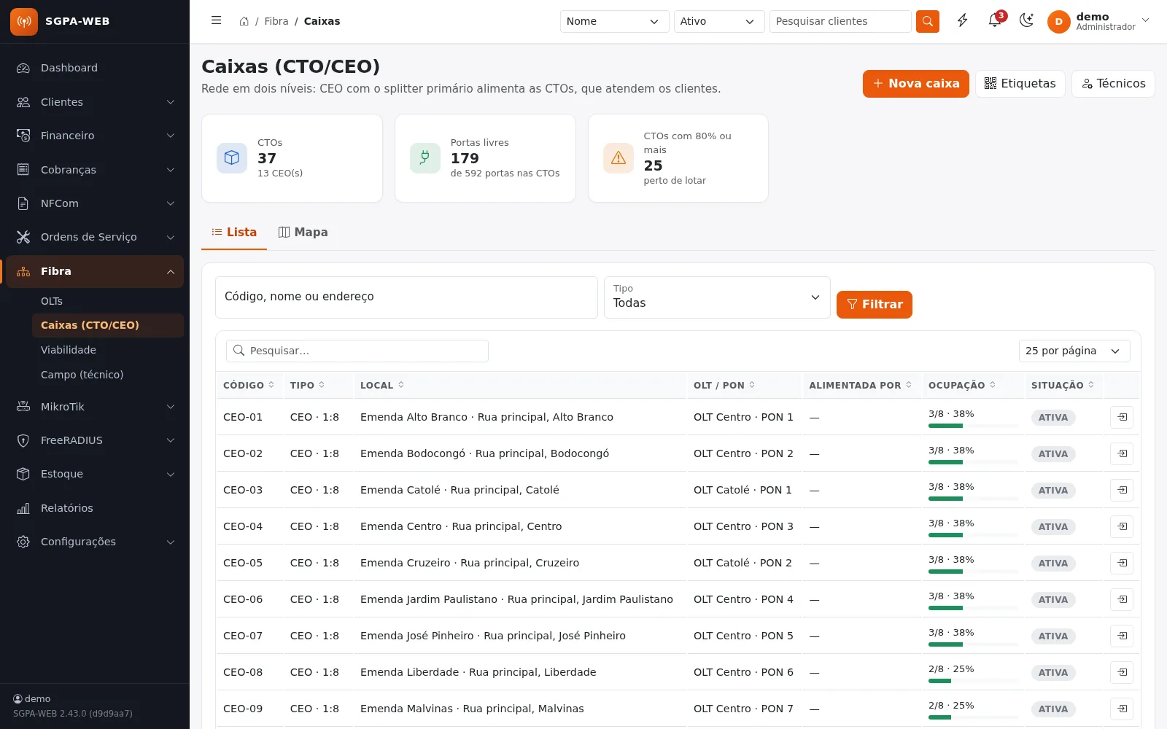Sort table by CÓDIGO column

(249, 385)
